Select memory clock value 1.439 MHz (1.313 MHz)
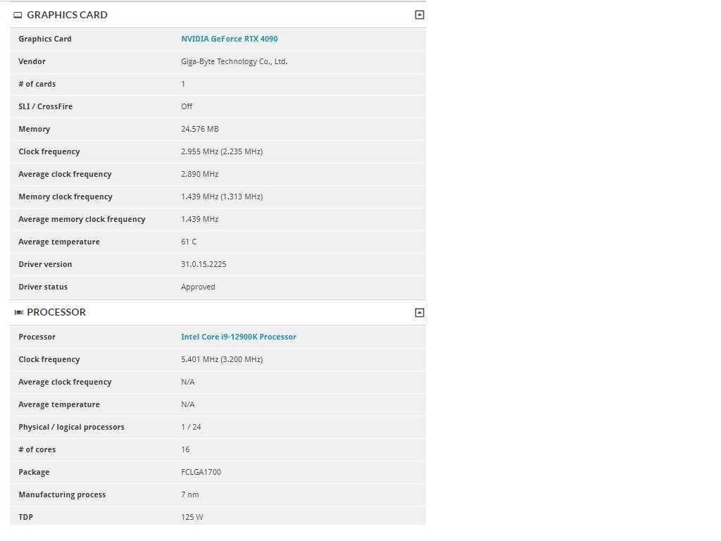The image size is (721, 541). coord(222,197)
